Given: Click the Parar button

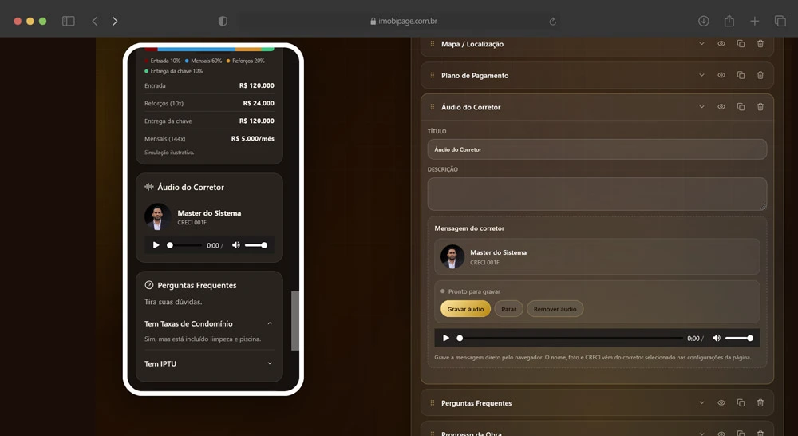Looking at the screenshot, I should coord(508,309).
